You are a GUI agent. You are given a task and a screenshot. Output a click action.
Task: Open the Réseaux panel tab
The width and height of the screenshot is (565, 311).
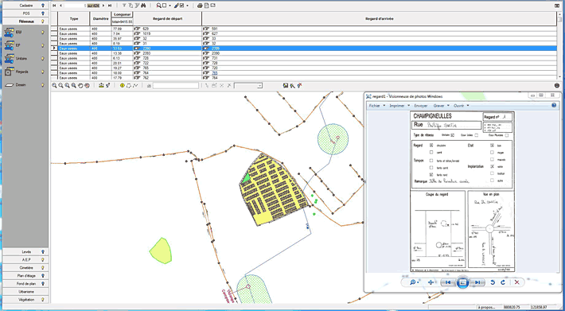coord(25,21)
